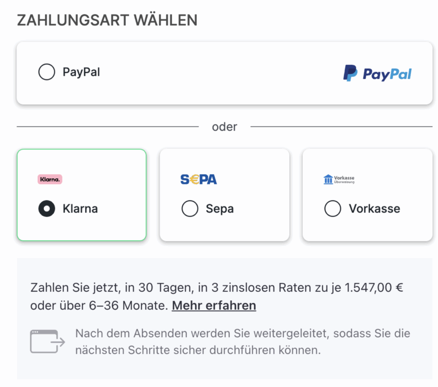Screen dimensions: 438x387
Task: Click the oder divider text
Action: coord(225,127)
